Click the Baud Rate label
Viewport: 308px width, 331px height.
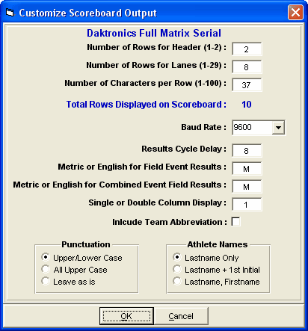[x=203, y=127]
